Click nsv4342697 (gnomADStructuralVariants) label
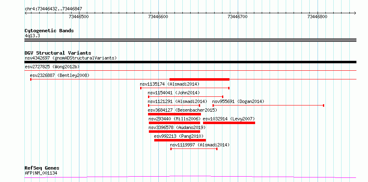Viewport: 368px width, 182px height. 71,58
